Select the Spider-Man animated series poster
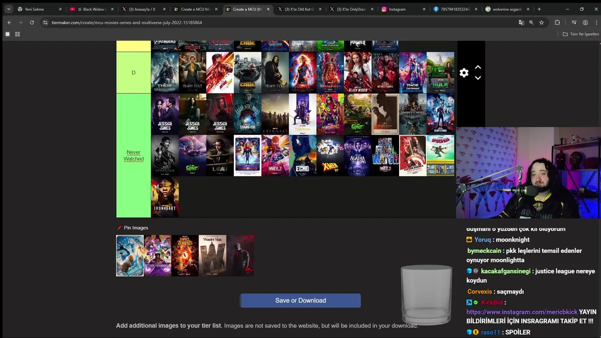Screen dimensions: 601x338 click(x=440, y=156)
